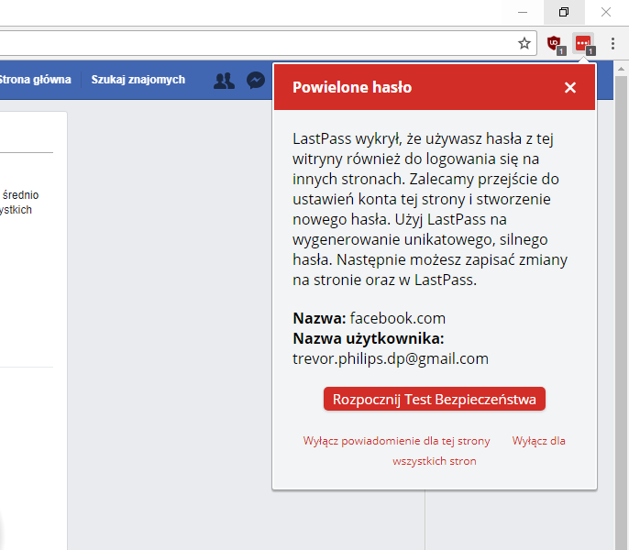Open Facebook friend requests icon
Image resolution: width=629 pixels, height=550 pixels.
[224, 81]
